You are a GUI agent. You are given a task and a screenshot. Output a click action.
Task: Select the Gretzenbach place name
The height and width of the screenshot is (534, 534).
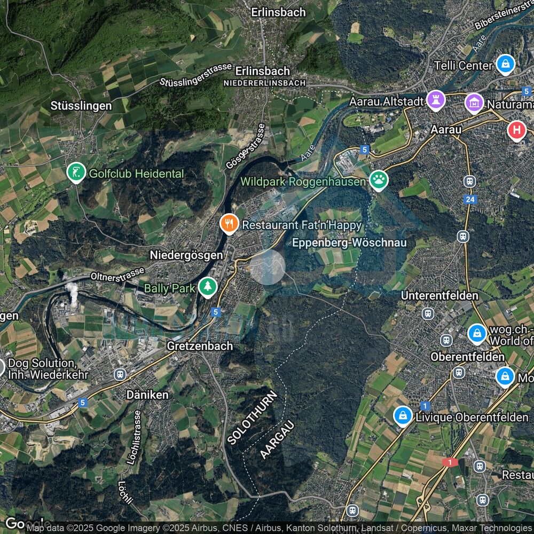(200, 345)
